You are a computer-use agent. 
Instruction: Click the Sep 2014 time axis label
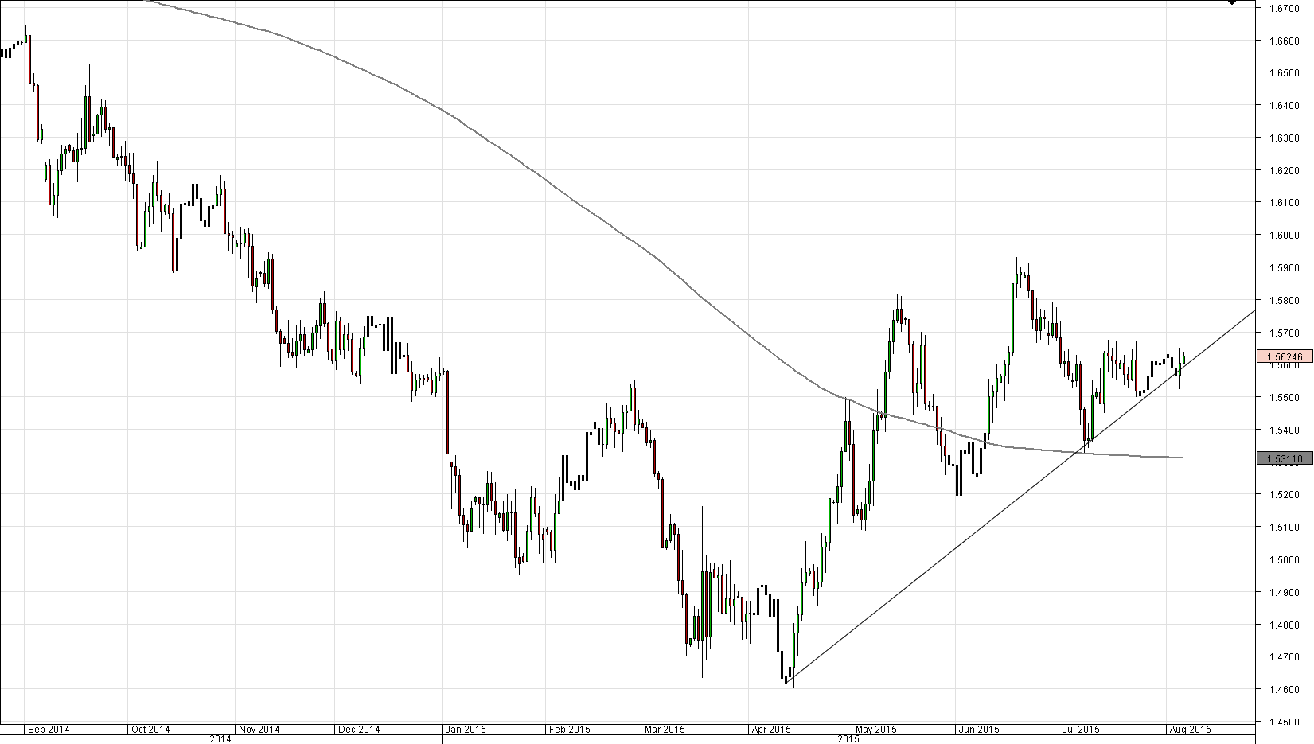tap(49, 729)
